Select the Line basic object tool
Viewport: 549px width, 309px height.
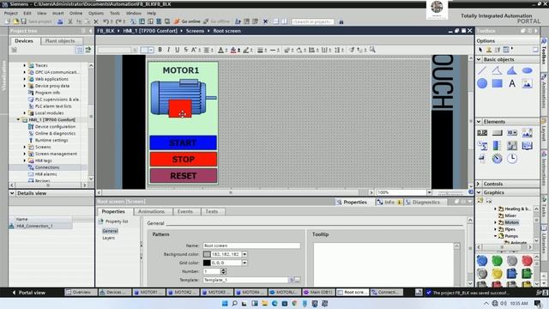coord(482,70)
